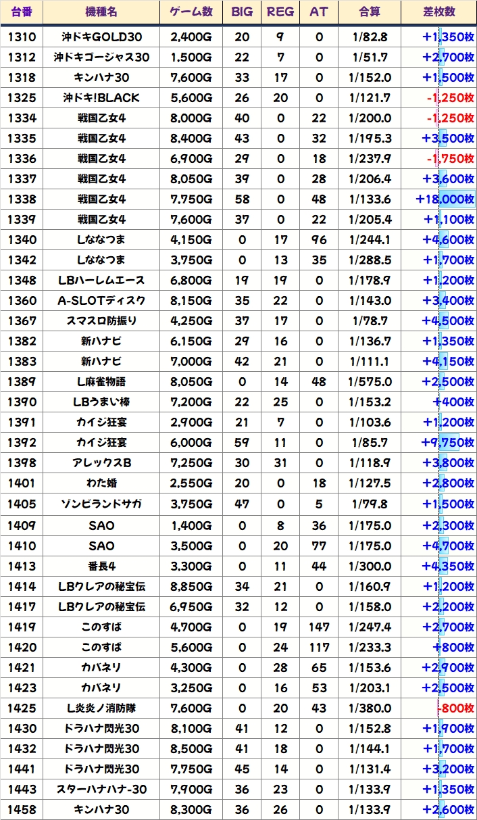Click the REG column header
The height and width of the screenshot is (820, 477).
tap(280, 12)
